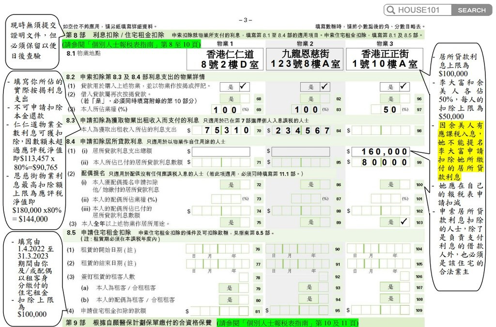The width and height of the screenshot is (496, 327).
Task: Click empty home loan share field numbered 85
Action: tap(301, 163)
